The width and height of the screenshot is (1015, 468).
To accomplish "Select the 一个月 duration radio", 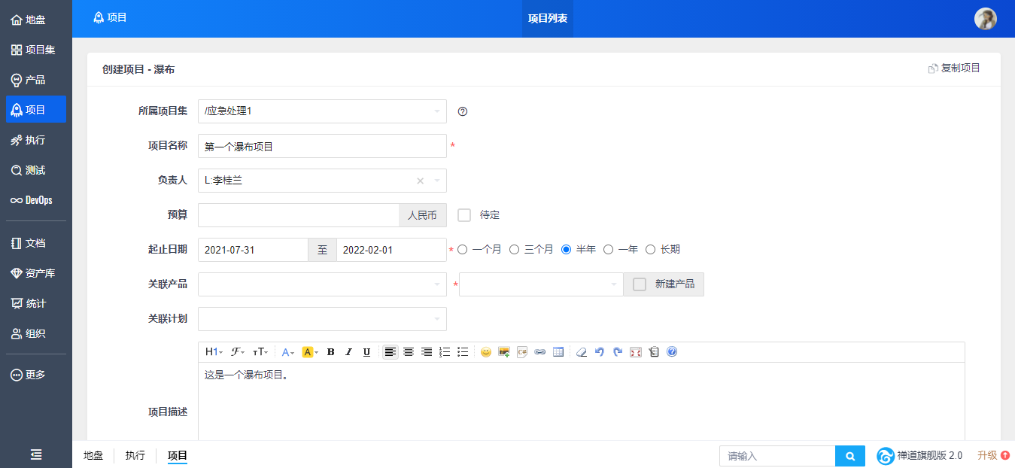I will click(x=462, y=249).
